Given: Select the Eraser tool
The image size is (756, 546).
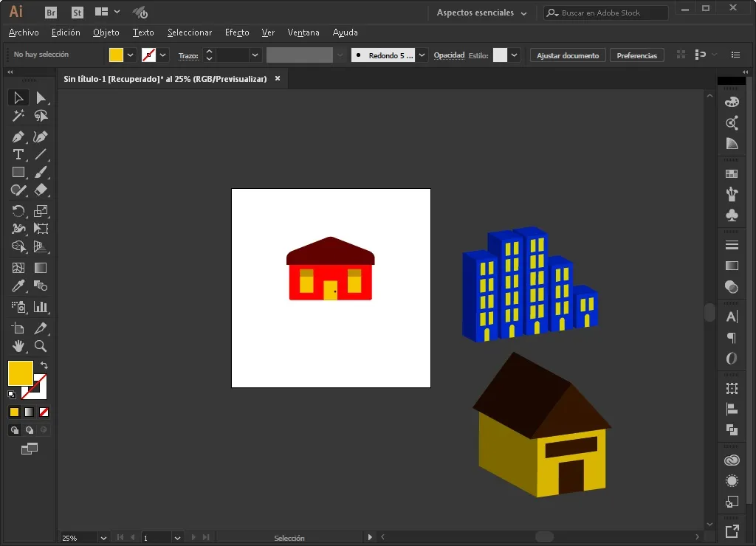Looking at the screenshot, I should (x=41, y=190).
